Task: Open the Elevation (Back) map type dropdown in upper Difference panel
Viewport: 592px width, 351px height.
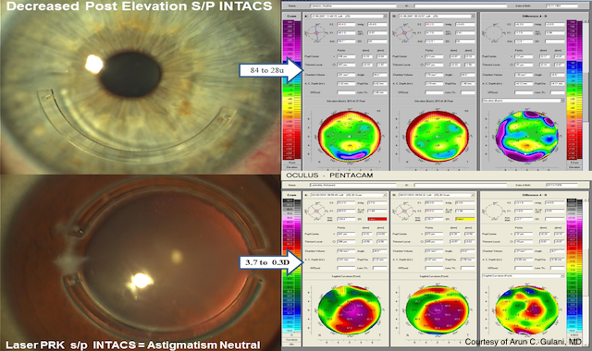Action: 524,101
